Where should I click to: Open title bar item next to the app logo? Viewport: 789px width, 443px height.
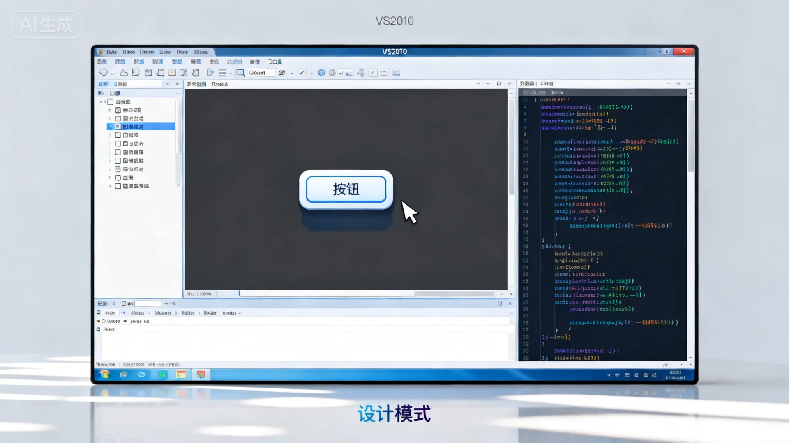pos(111,52)
